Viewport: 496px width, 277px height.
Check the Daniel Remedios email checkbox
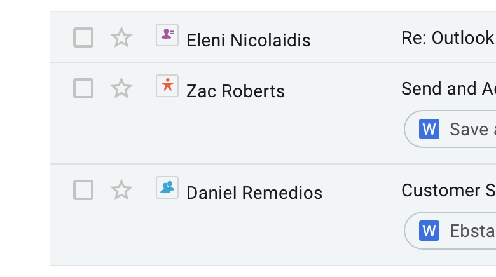(83, 190)
